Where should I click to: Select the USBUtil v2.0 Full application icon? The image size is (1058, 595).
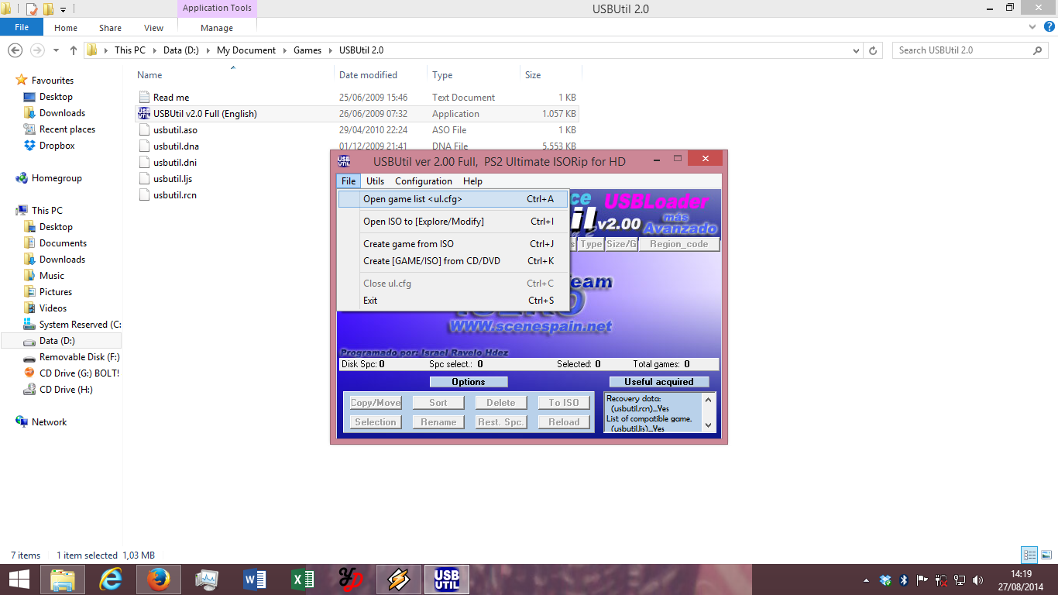click(144, 114)
